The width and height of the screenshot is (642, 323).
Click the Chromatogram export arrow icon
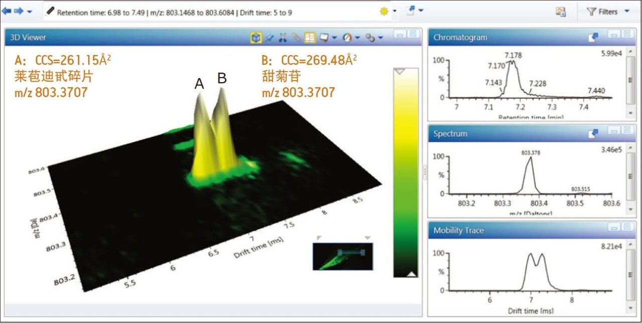pos(593,37)
